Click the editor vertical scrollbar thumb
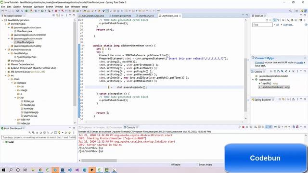 pos(245,85)
